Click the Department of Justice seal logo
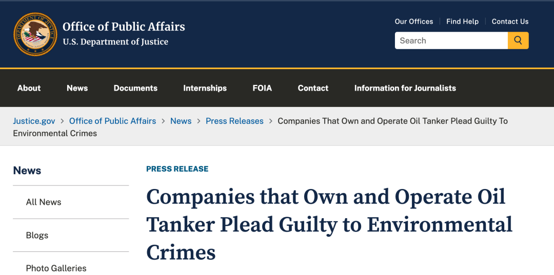 [35, 34]
